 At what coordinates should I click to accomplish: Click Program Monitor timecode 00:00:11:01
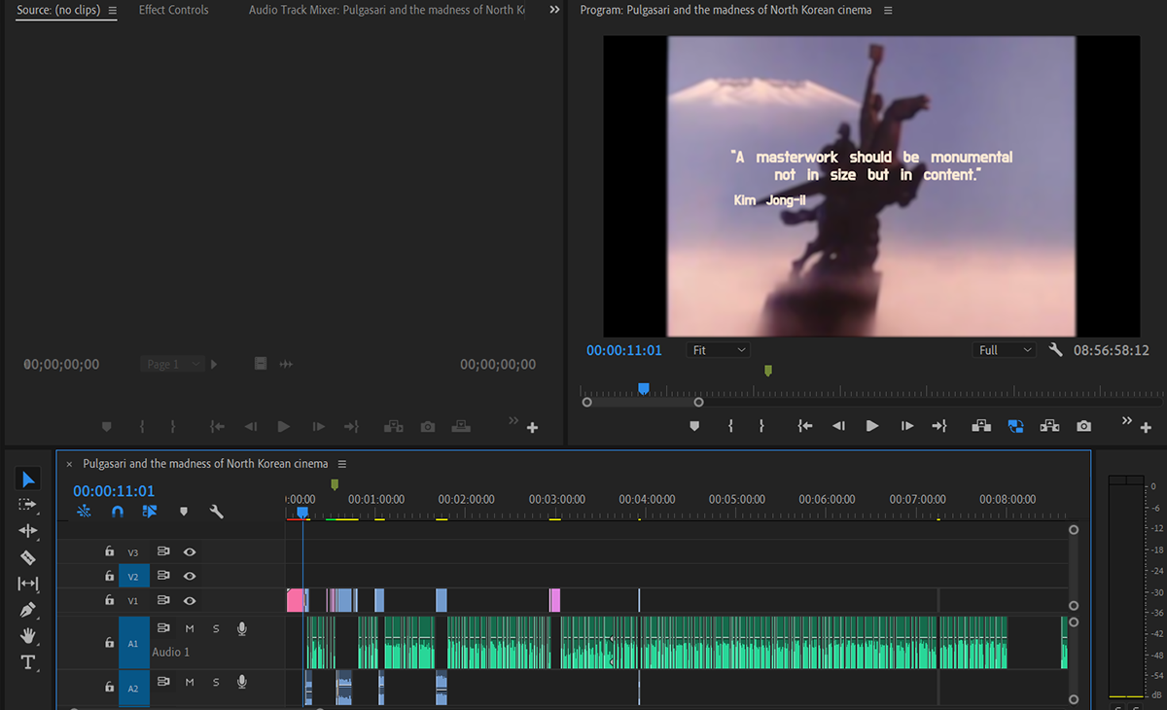[623, 350]
